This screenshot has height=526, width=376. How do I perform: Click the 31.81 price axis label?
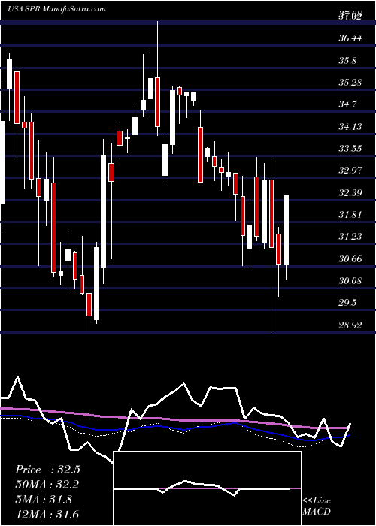click(350, 215)
